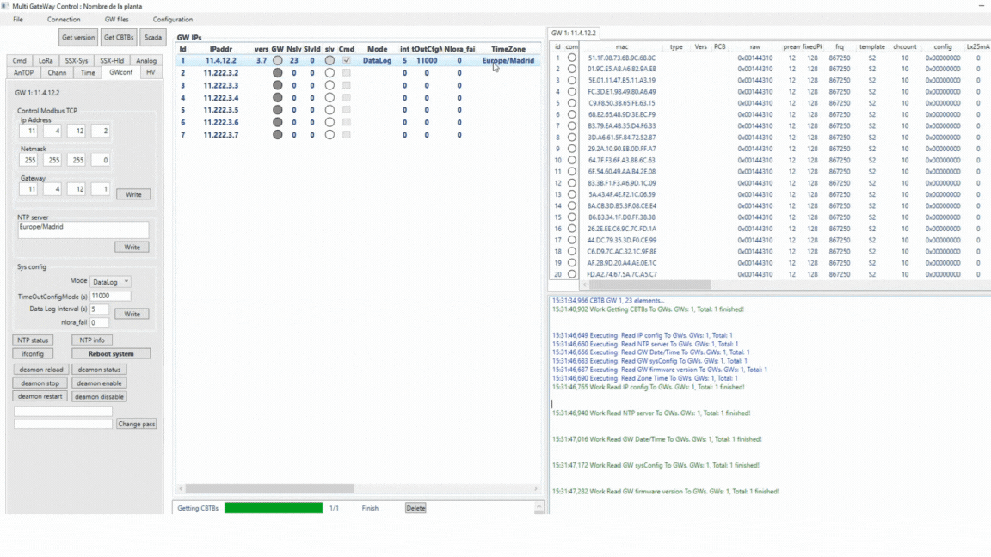Image resolution: width=991 pixels, height=557 pixels.
Task: Open the File menu
Action: (x=18, y=20)
